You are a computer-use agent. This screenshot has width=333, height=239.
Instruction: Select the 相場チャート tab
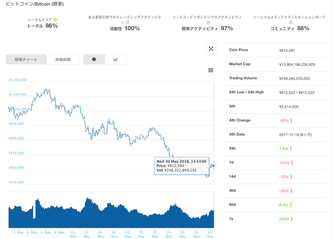26,60
